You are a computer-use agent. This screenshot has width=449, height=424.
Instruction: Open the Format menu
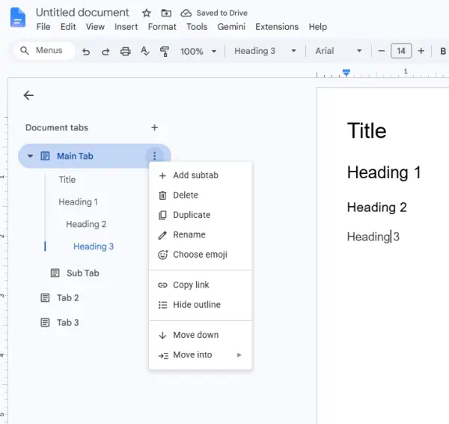(x=162, y=27)
